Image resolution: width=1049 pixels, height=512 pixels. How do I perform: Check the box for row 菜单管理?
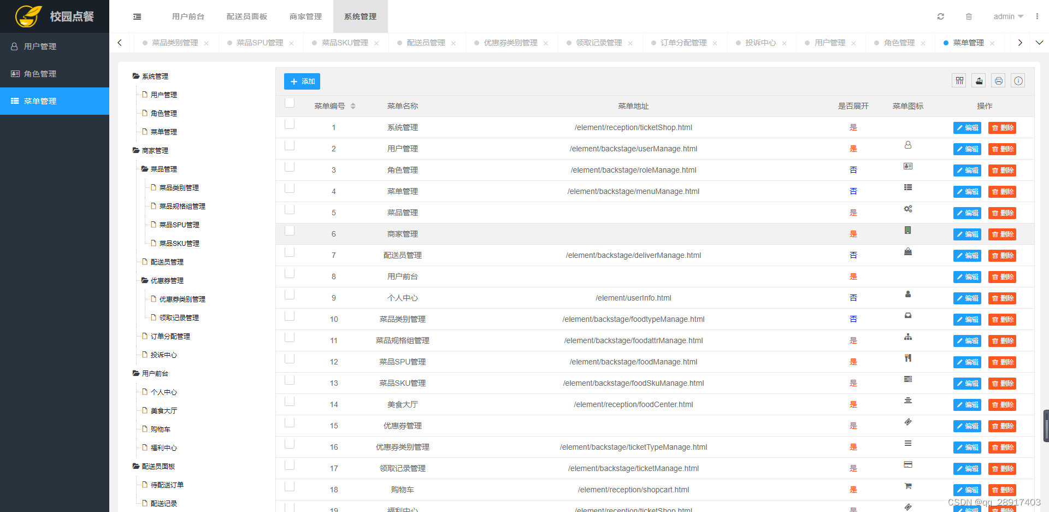coord(290,188)
